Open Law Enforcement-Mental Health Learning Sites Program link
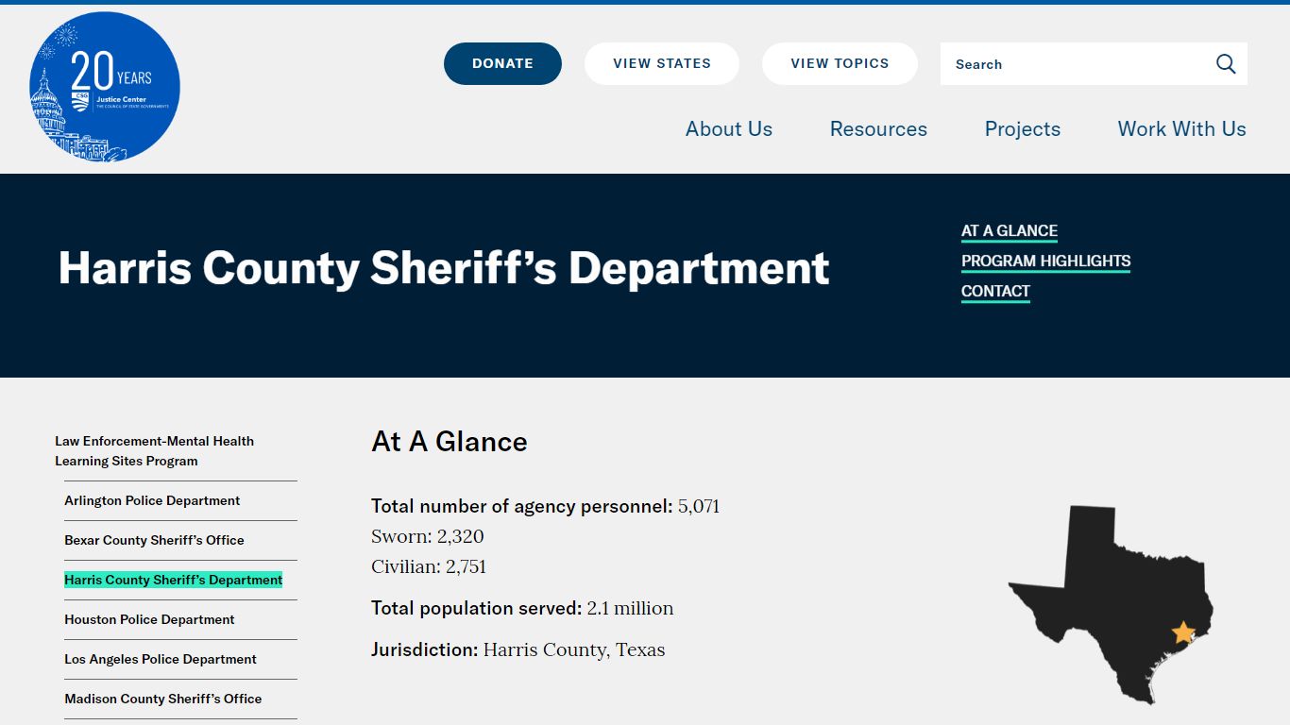 click(x=154, y=451)
